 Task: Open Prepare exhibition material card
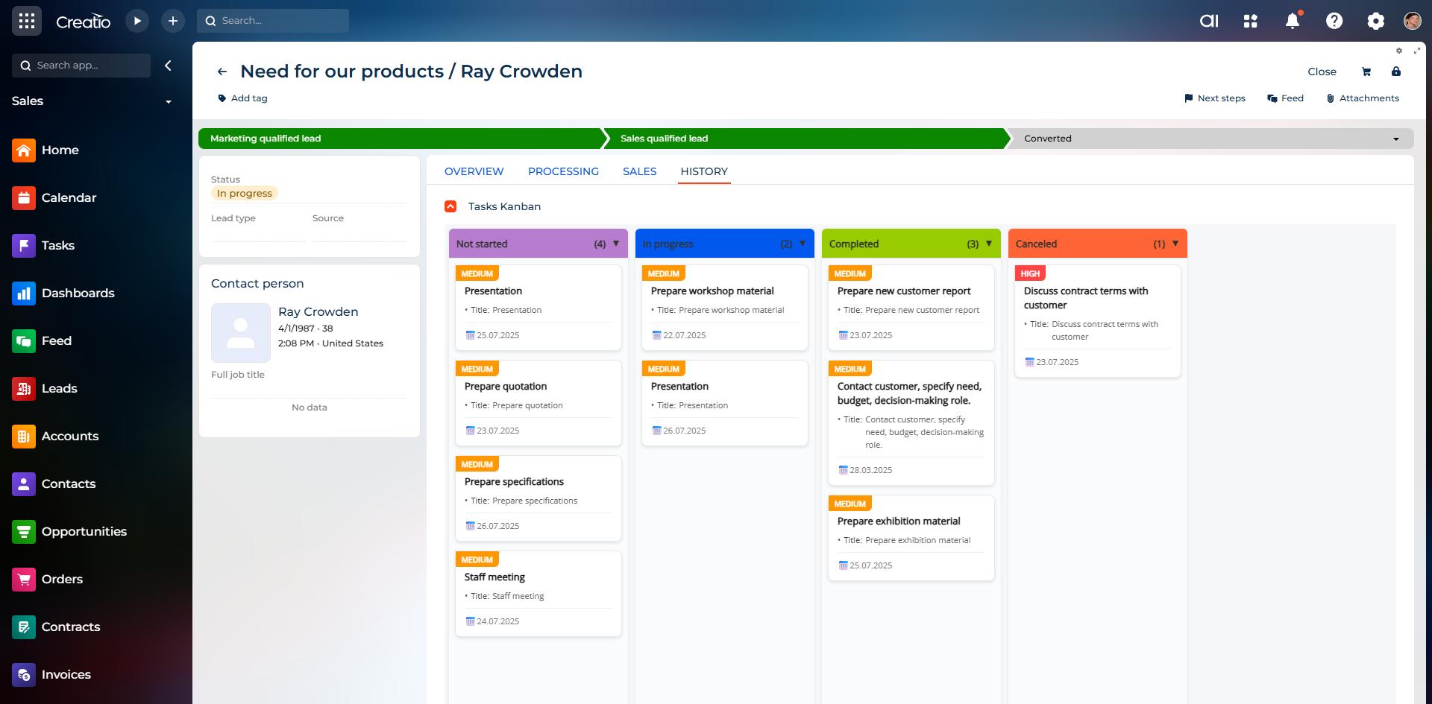[x=911, y=538]
